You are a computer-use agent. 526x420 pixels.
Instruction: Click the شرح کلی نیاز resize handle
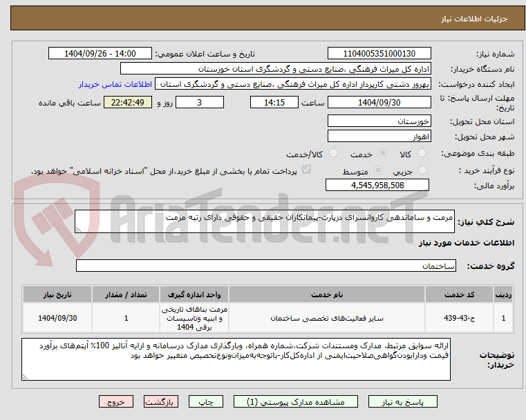click(x=78, y=230)
